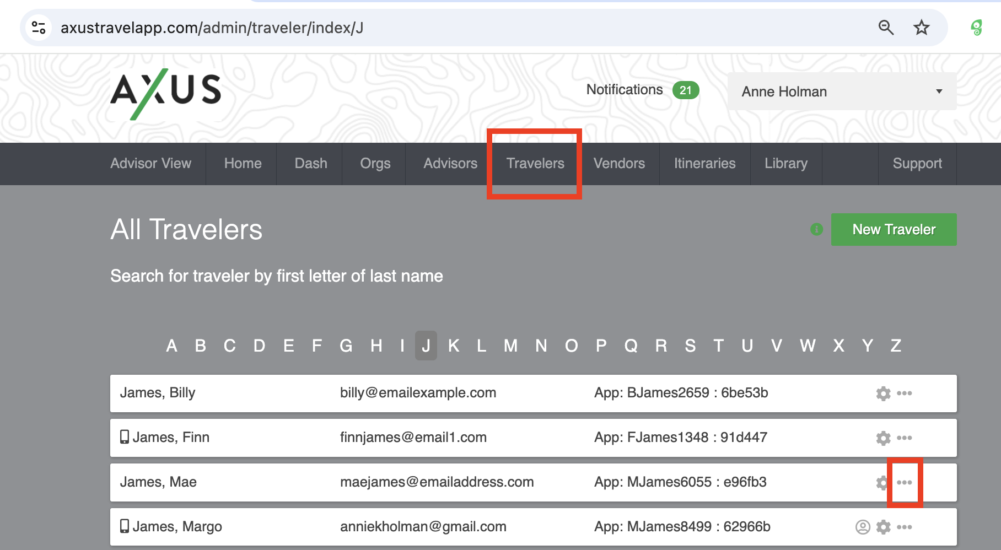This screenshot has width=1001, height=550.
Task: Click the browser bookmark star icon
Action: [921, 28]
